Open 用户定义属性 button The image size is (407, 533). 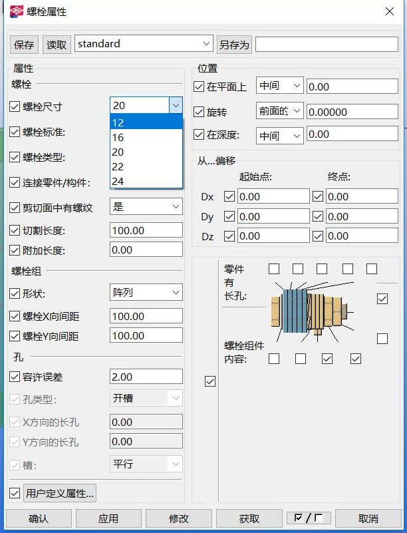[x=59, y=493]
